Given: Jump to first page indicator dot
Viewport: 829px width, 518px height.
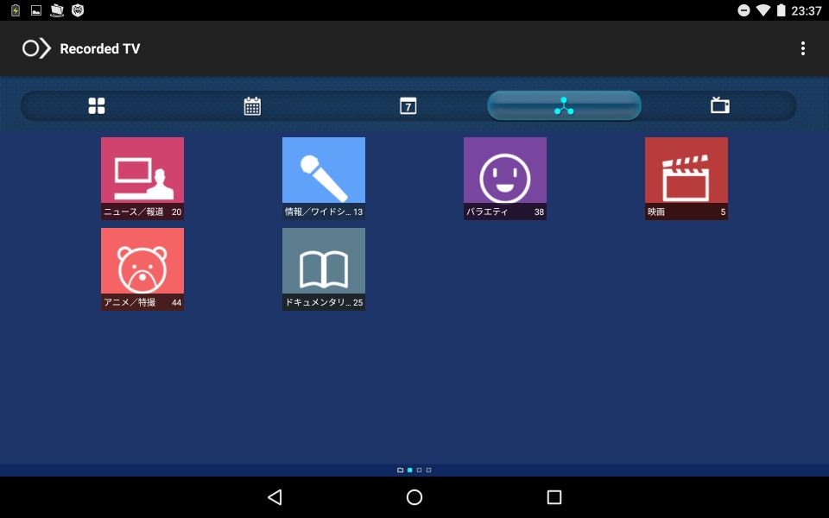Looking at the screenshot, I should (x=400, y=470).
